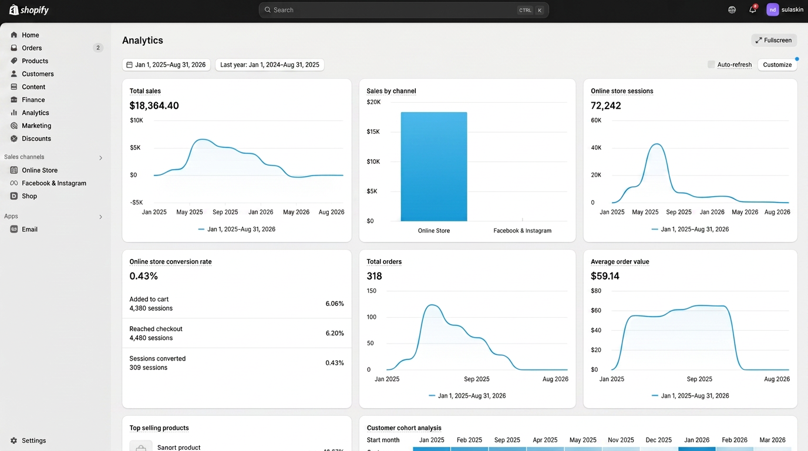Viewport: 808px width, 451px height.
Task: Open the notifications bell
Action: [752, 9]
